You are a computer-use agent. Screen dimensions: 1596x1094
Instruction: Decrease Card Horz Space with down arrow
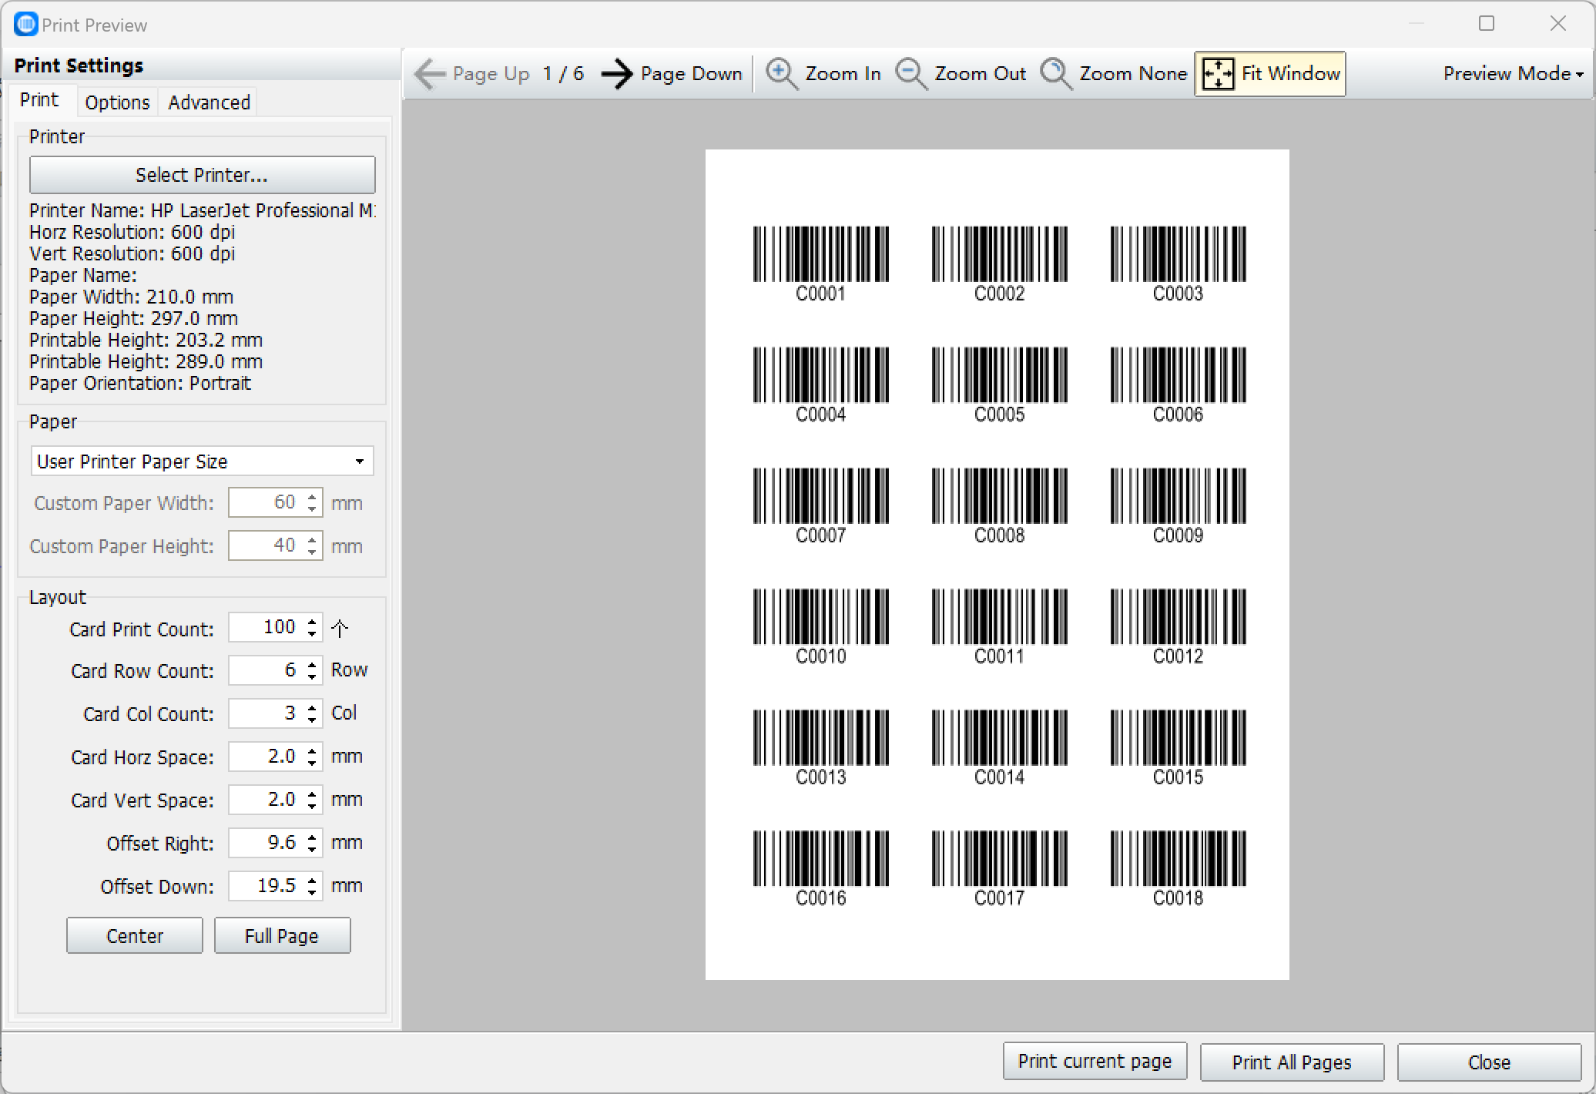(312, 763)
